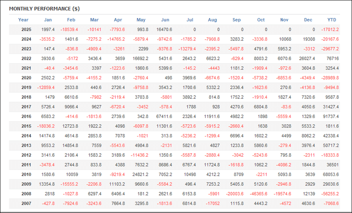The height and width of the screenshot is (213, 352).
Task: Click the Apr column header
Action: 118,20
